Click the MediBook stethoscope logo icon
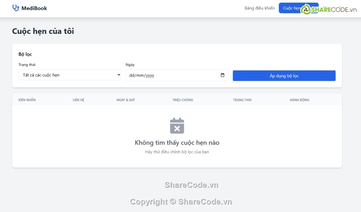361x212 pixels. [16, 8]
